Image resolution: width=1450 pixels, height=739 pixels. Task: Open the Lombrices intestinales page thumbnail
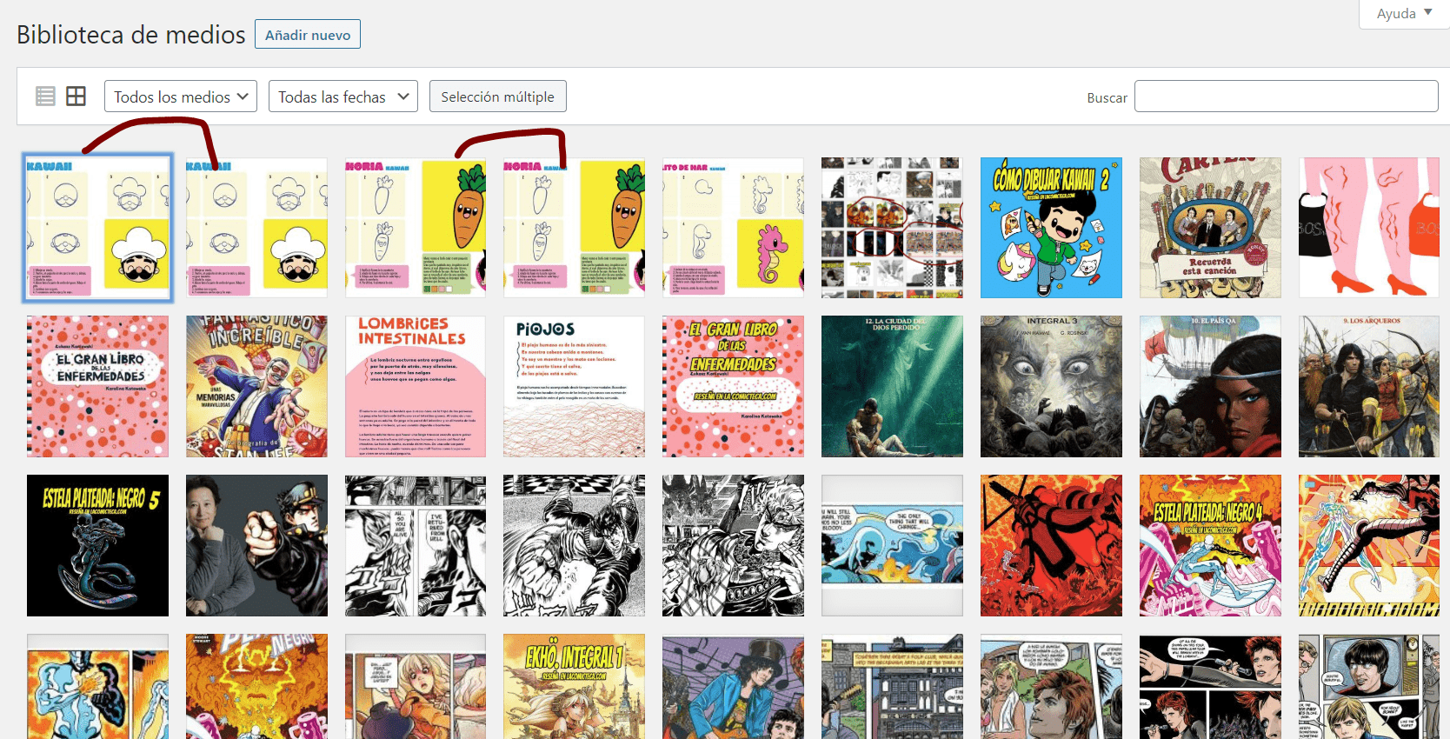pos(416,387)
